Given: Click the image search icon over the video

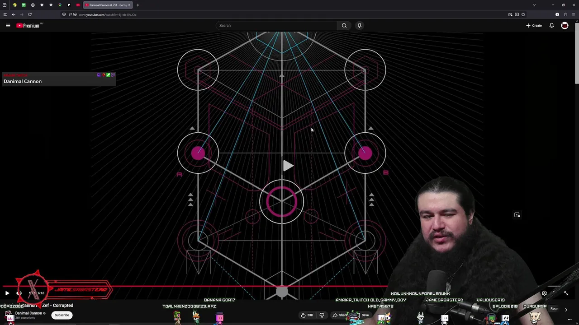Looking at the screenshot, I should point(517,215).
